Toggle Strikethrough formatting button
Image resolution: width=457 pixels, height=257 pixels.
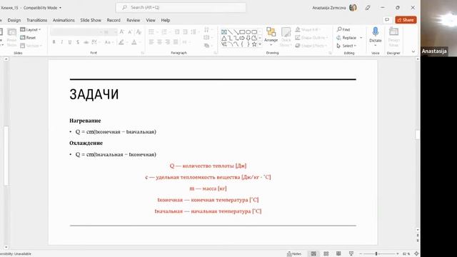(x=86, y=42)
